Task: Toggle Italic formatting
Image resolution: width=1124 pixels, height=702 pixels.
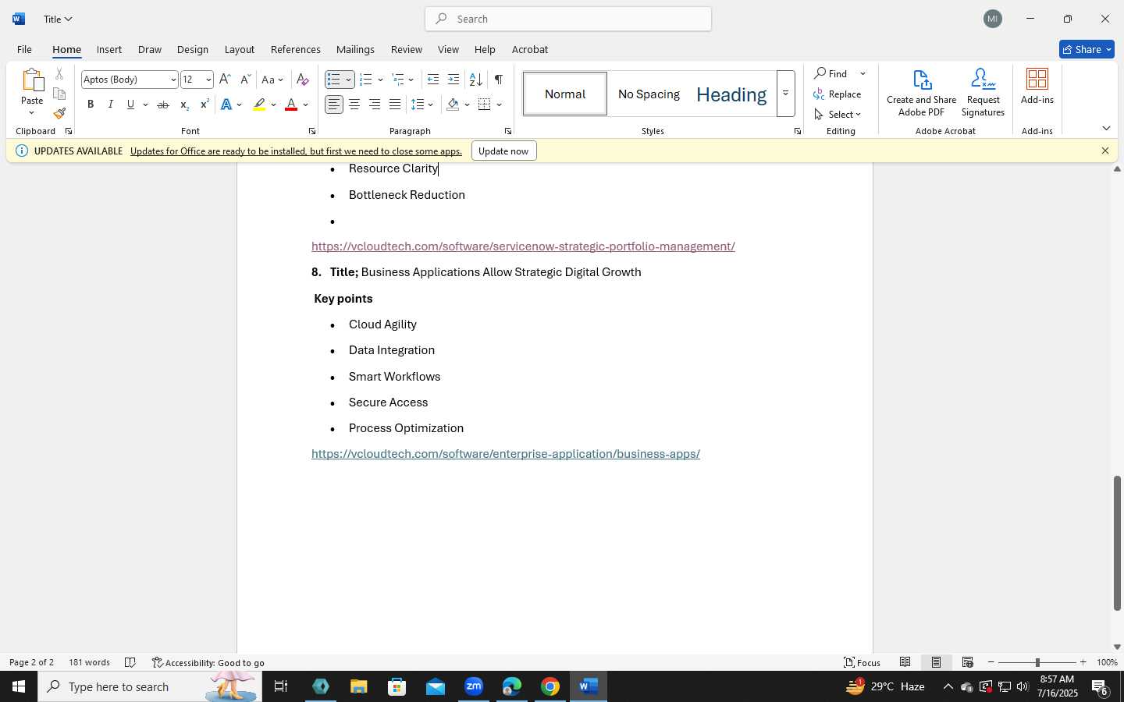Action: tap(111, 105)
